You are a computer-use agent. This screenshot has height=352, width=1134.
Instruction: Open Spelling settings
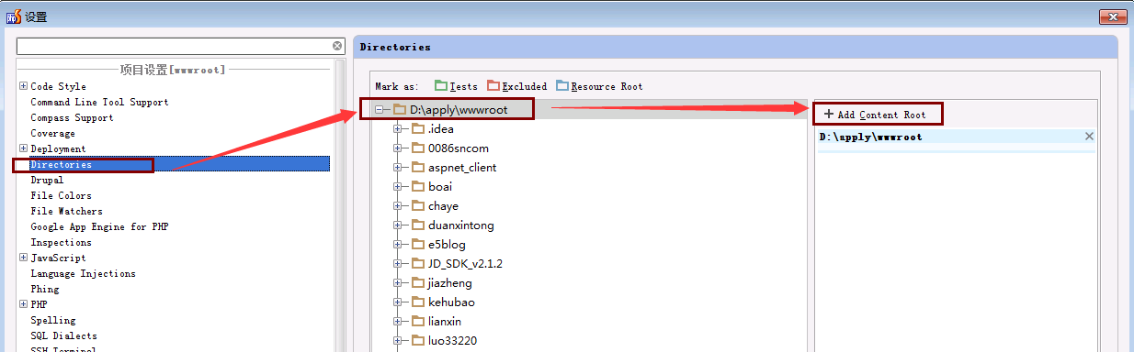click(x=52, y=320)
